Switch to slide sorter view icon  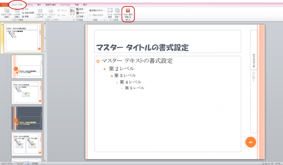click(x=266, y=163)
